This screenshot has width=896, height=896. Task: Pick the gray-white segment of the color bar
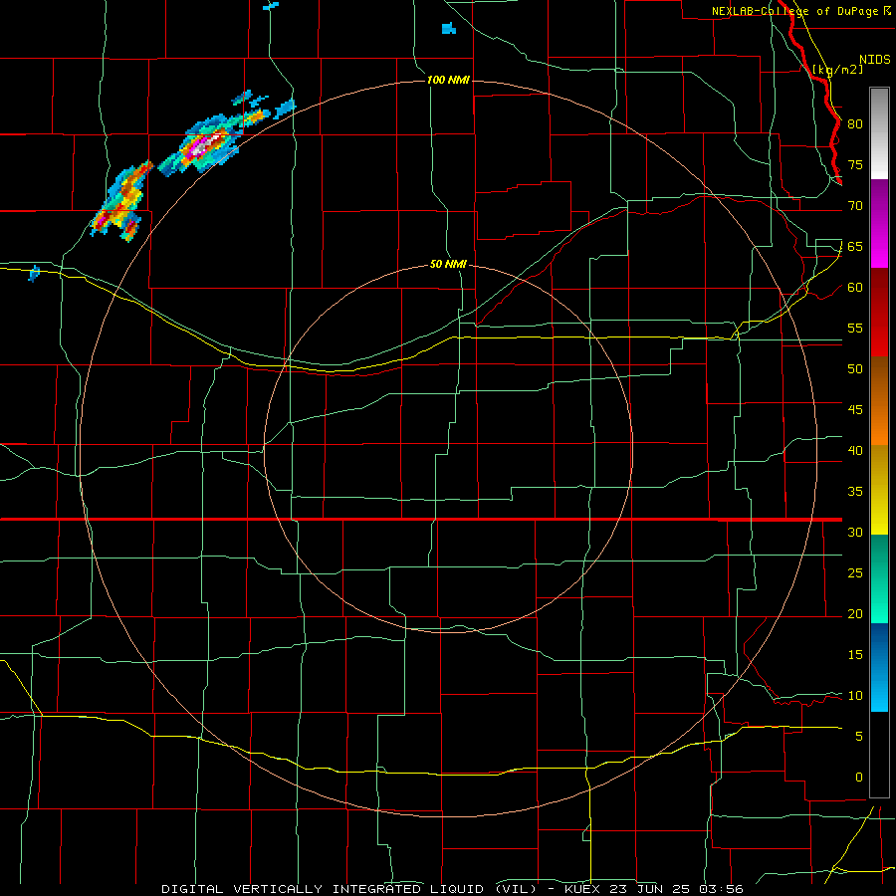pyautogui.click(x=879, y=133)
